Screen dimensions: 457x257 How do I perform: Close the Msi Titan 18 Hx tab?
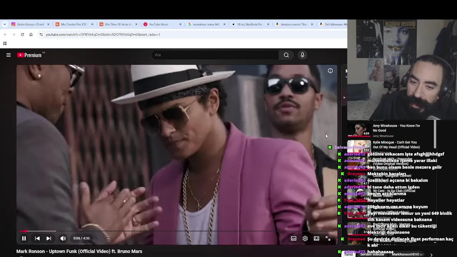click(x=136, y=24)
